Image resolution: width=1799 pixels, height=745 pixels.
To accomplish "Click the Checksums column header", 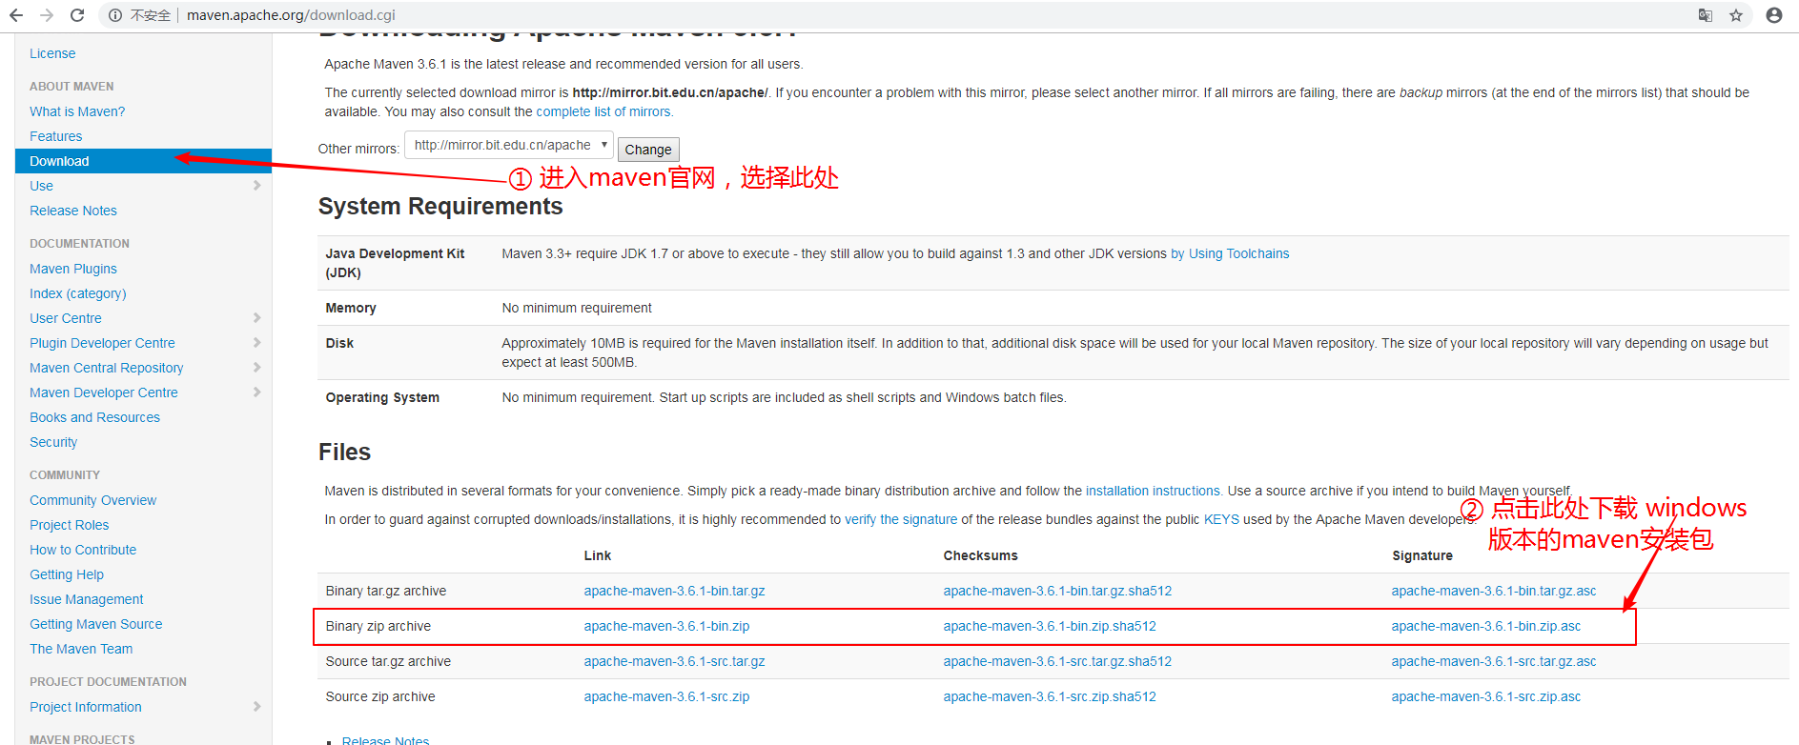I will pos(981,555).
